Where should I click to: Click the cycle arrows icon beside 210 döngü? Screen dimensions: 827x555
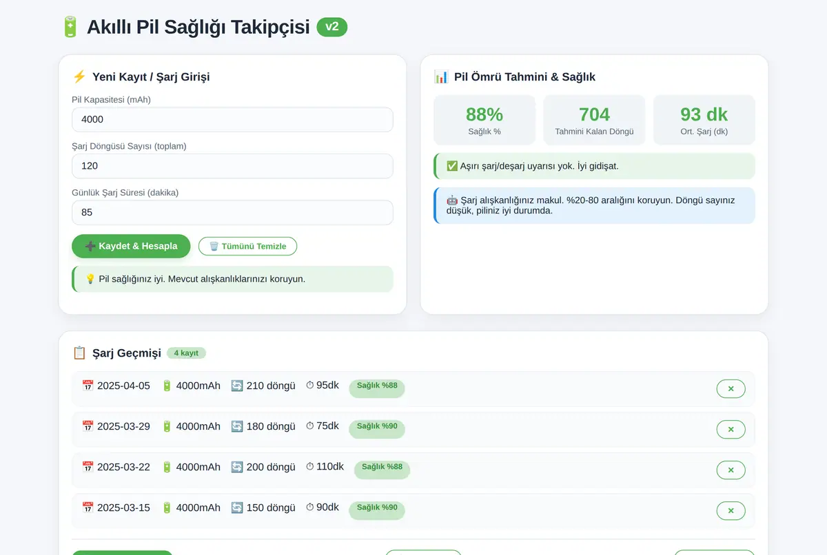click(x=237, y=386)
